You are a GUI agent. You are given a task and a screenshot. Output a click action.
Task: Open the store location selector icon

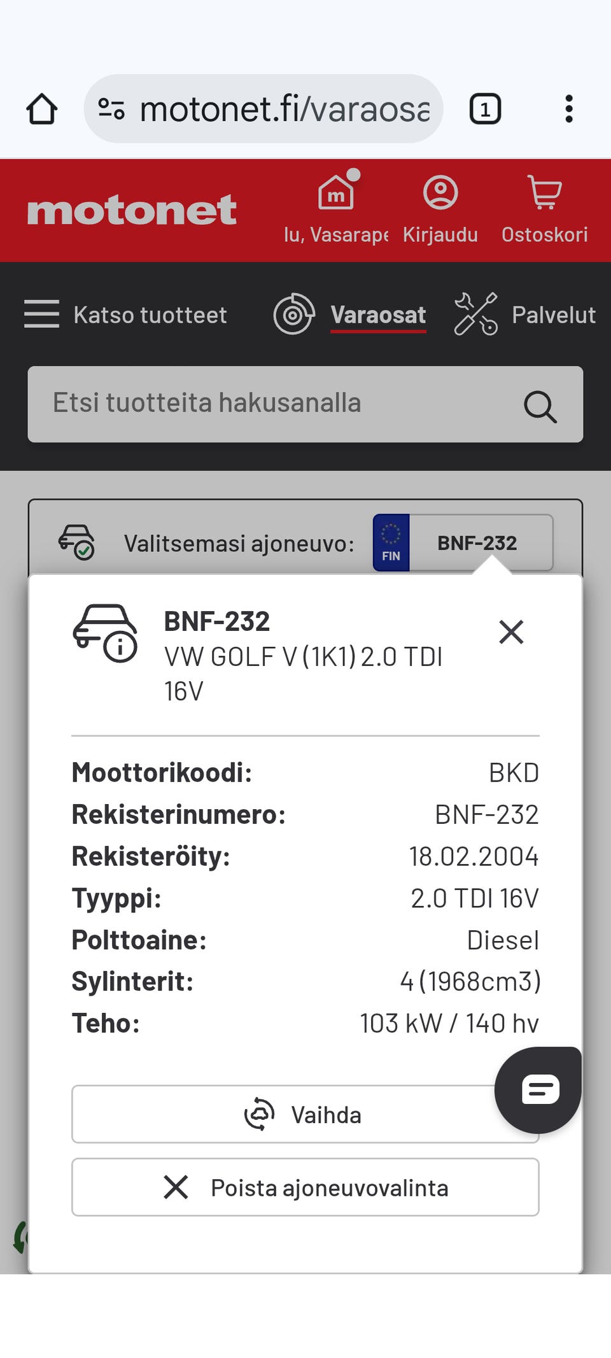tap(336, 192)
